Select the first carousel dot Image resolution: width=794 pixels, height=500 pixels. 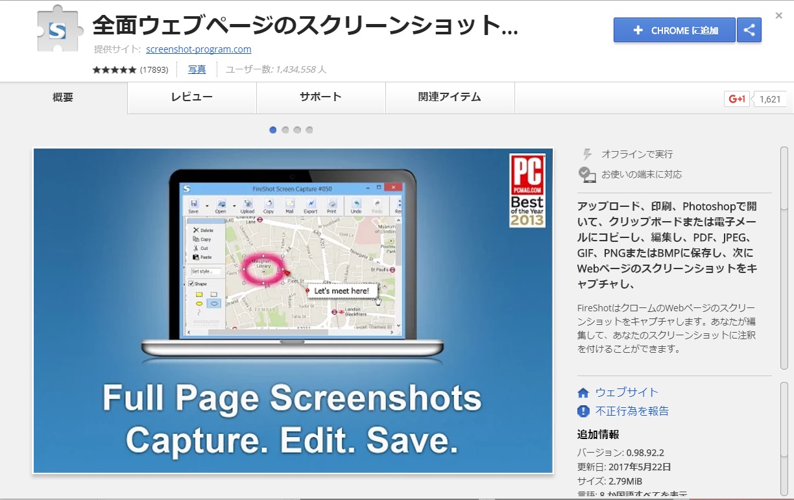click(273, 130)
